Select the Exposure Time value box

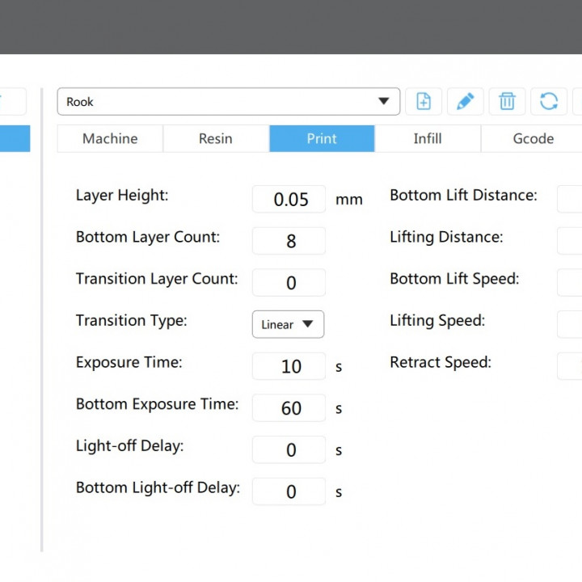pyautogui.click(x=289, y=366)
